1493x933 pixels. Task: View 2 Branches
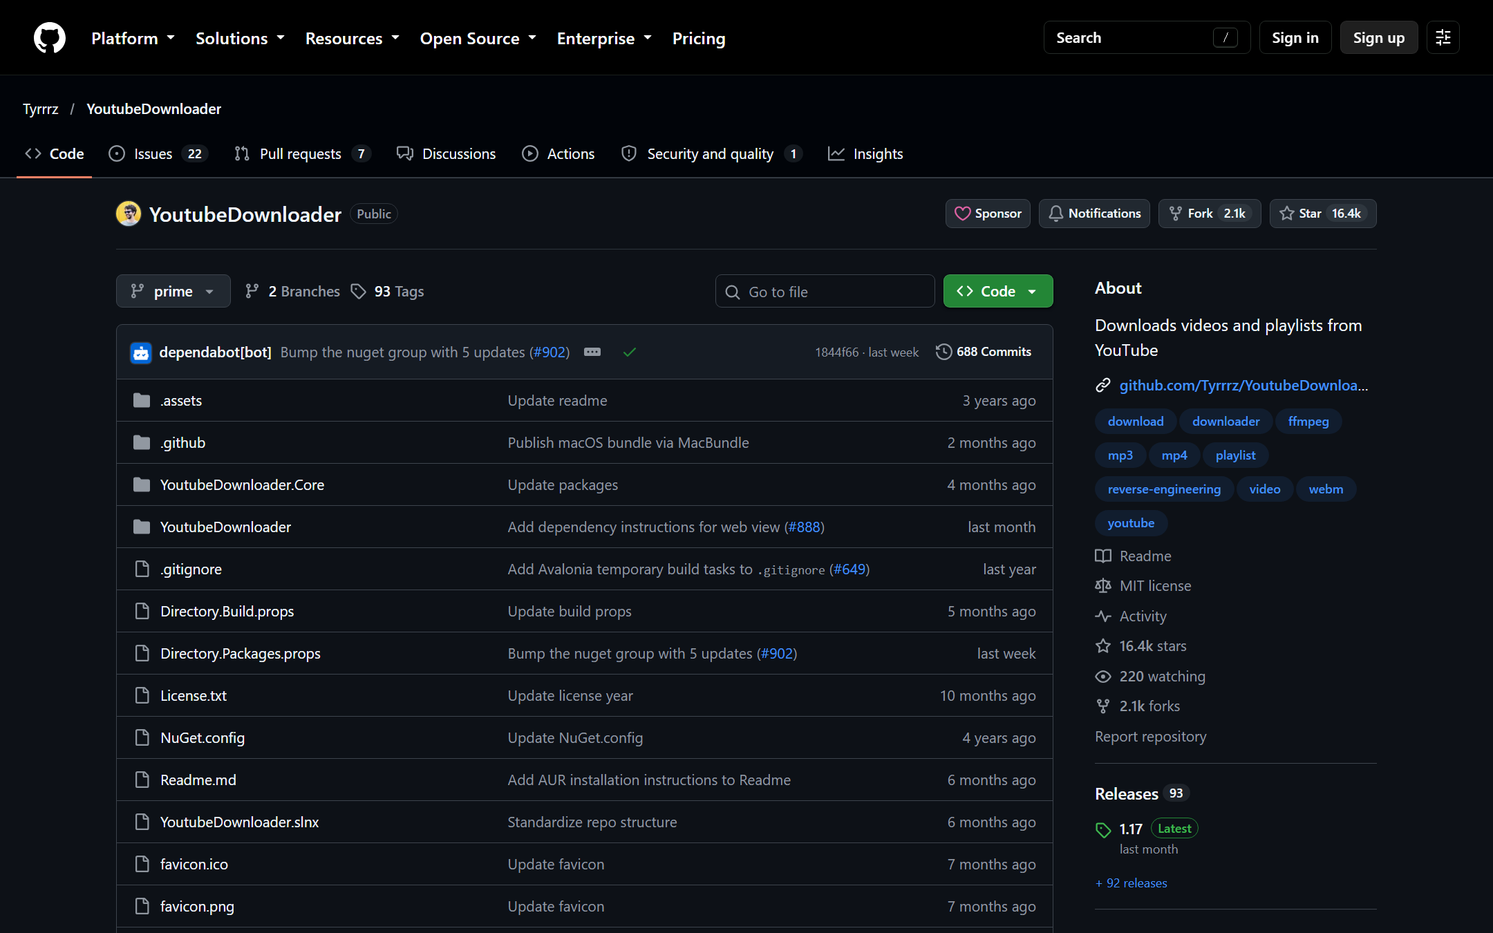(x=293, y=291)
